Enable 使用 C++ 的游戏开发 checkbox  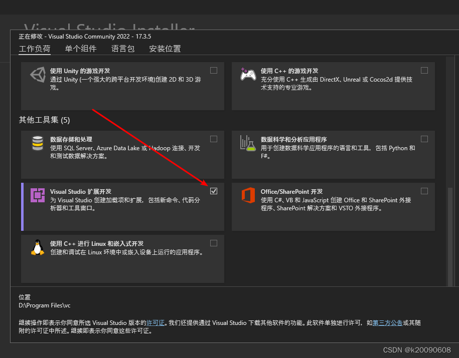(x=424, y=70)
